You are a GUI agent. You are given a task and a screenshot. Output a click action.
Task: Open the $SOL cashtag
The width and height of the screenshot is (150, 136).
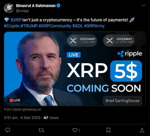pyautogui.click(x=78, y=26)
